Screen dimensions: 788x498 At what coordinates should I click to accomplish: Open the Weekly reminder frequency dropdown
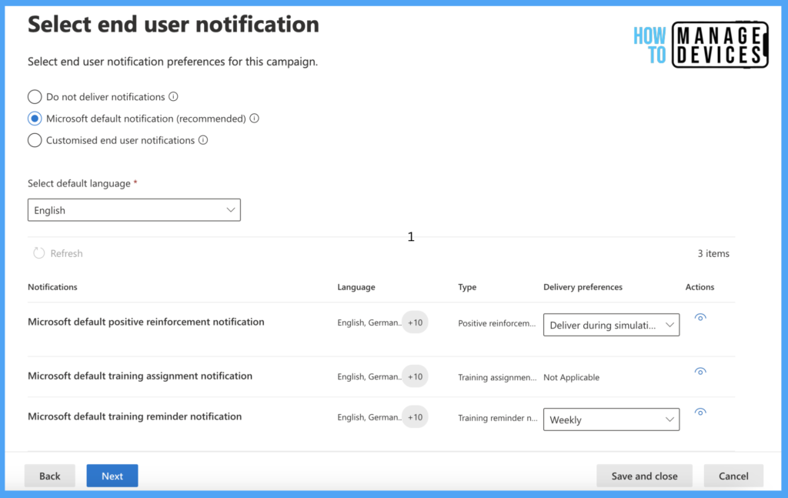coord(611,419)
